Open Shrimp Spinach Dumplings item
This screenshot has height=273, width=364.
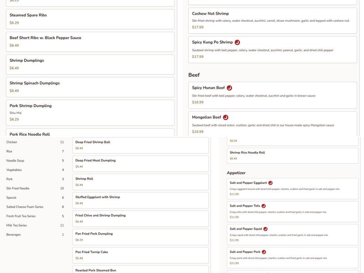(90, 87)
